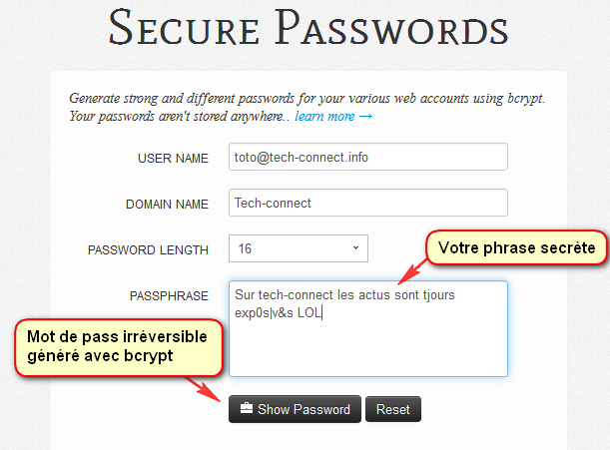Open the learn more link

tap(324, 116)
